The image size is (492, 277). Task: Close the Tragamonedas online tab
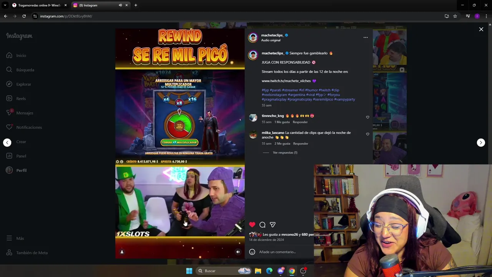[65, 5]
